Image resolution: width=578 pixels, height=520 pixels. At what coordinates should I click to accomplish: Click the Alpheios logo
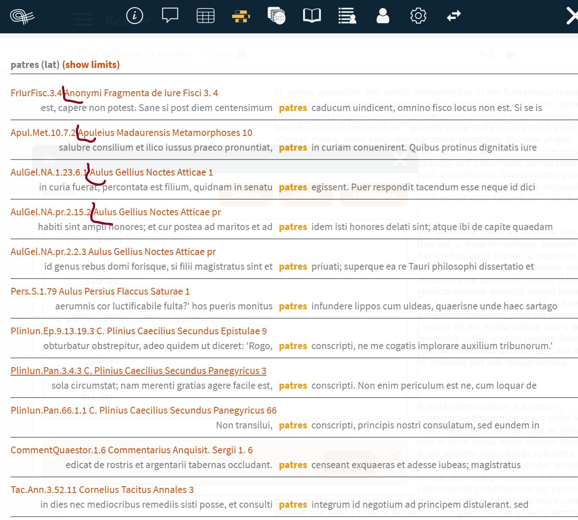pyautogui.click(x=22, y=16)
